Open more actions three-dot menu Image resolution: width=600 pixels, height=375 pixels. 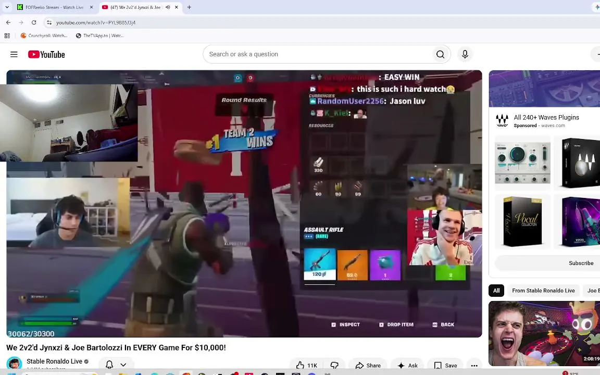pyautogui.click(x=474, y=366)
